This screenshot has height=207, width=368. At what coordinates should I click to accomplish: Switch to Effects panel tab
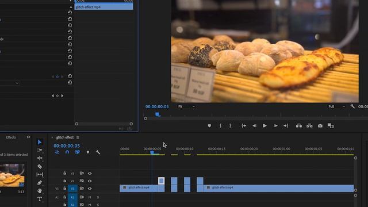pyautogui.click(x=11, y=137)
